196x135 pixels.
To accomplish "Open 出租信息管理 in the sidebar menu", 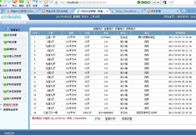I will pyautogui.click(x=14, y=63).
